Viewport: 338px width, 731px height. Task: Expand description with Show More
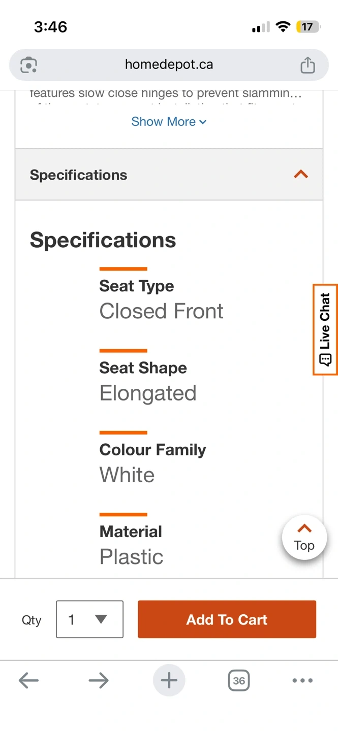(x=169, y=122)
